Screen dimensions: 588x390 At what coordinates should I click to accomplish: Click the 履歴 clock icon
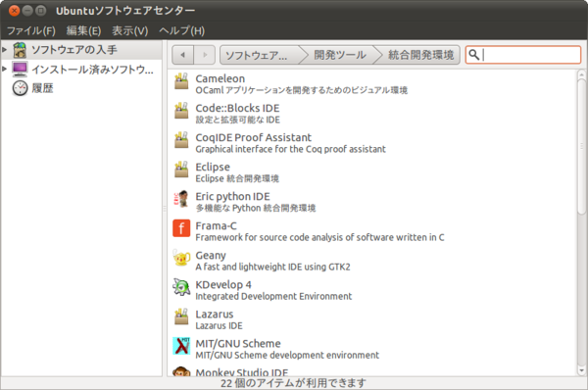20,88
